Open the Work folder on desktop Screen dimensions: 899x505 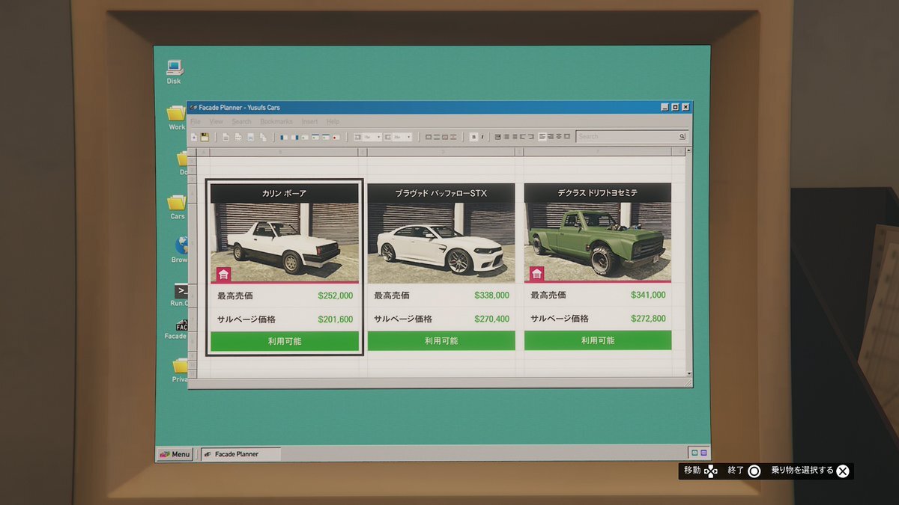pyautogui.click(x=177, y=117)
